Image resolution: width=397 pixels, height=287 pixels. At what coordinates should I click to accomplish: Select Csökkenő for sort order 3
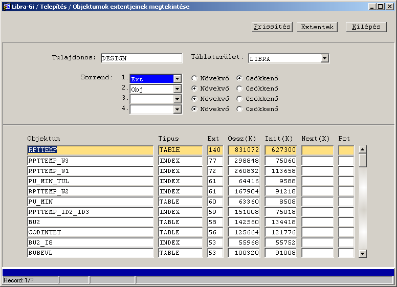(239, 99)
